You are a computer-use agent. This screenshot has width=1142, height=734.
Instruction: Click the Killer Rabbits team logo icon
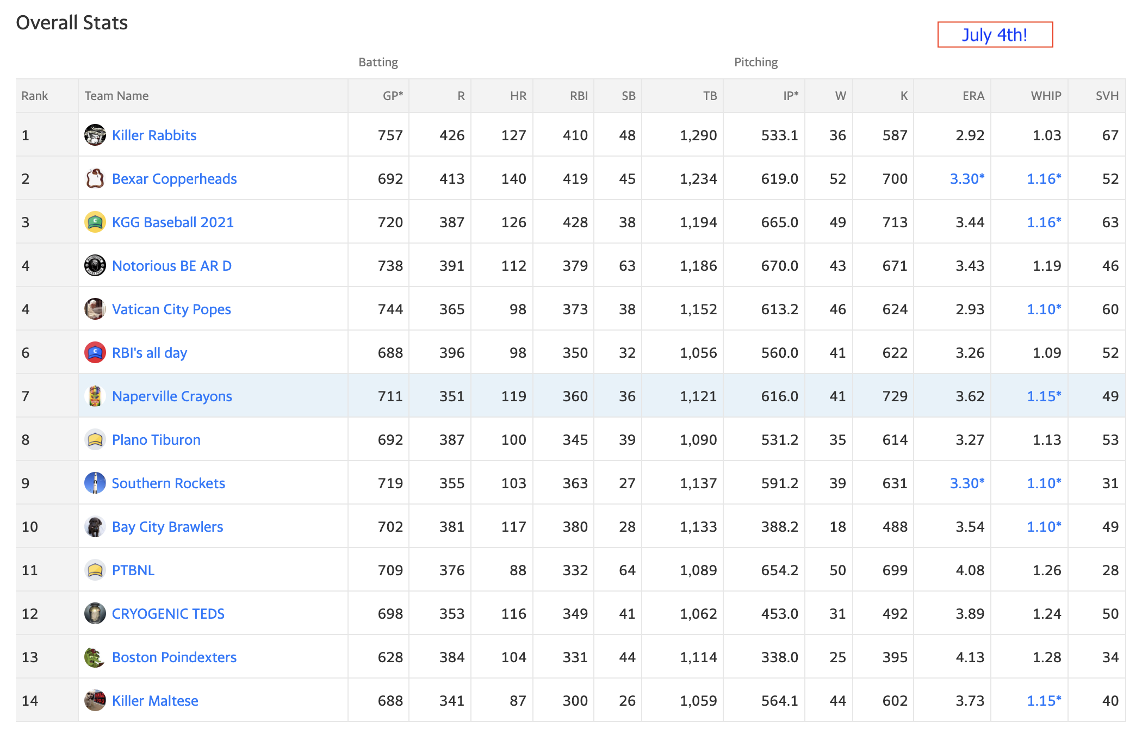point(95,135)
